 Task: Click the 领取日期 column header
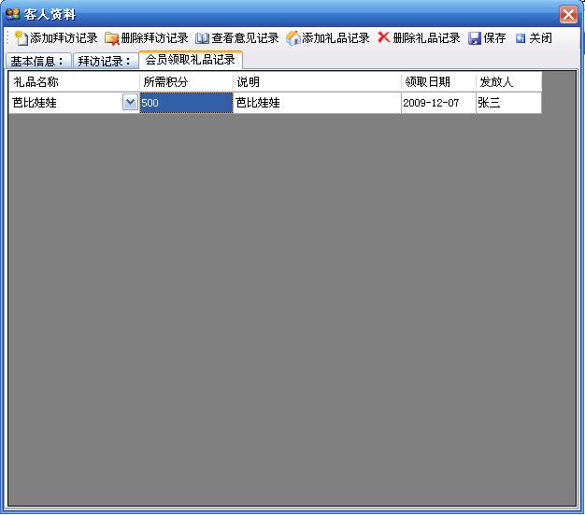439,81
